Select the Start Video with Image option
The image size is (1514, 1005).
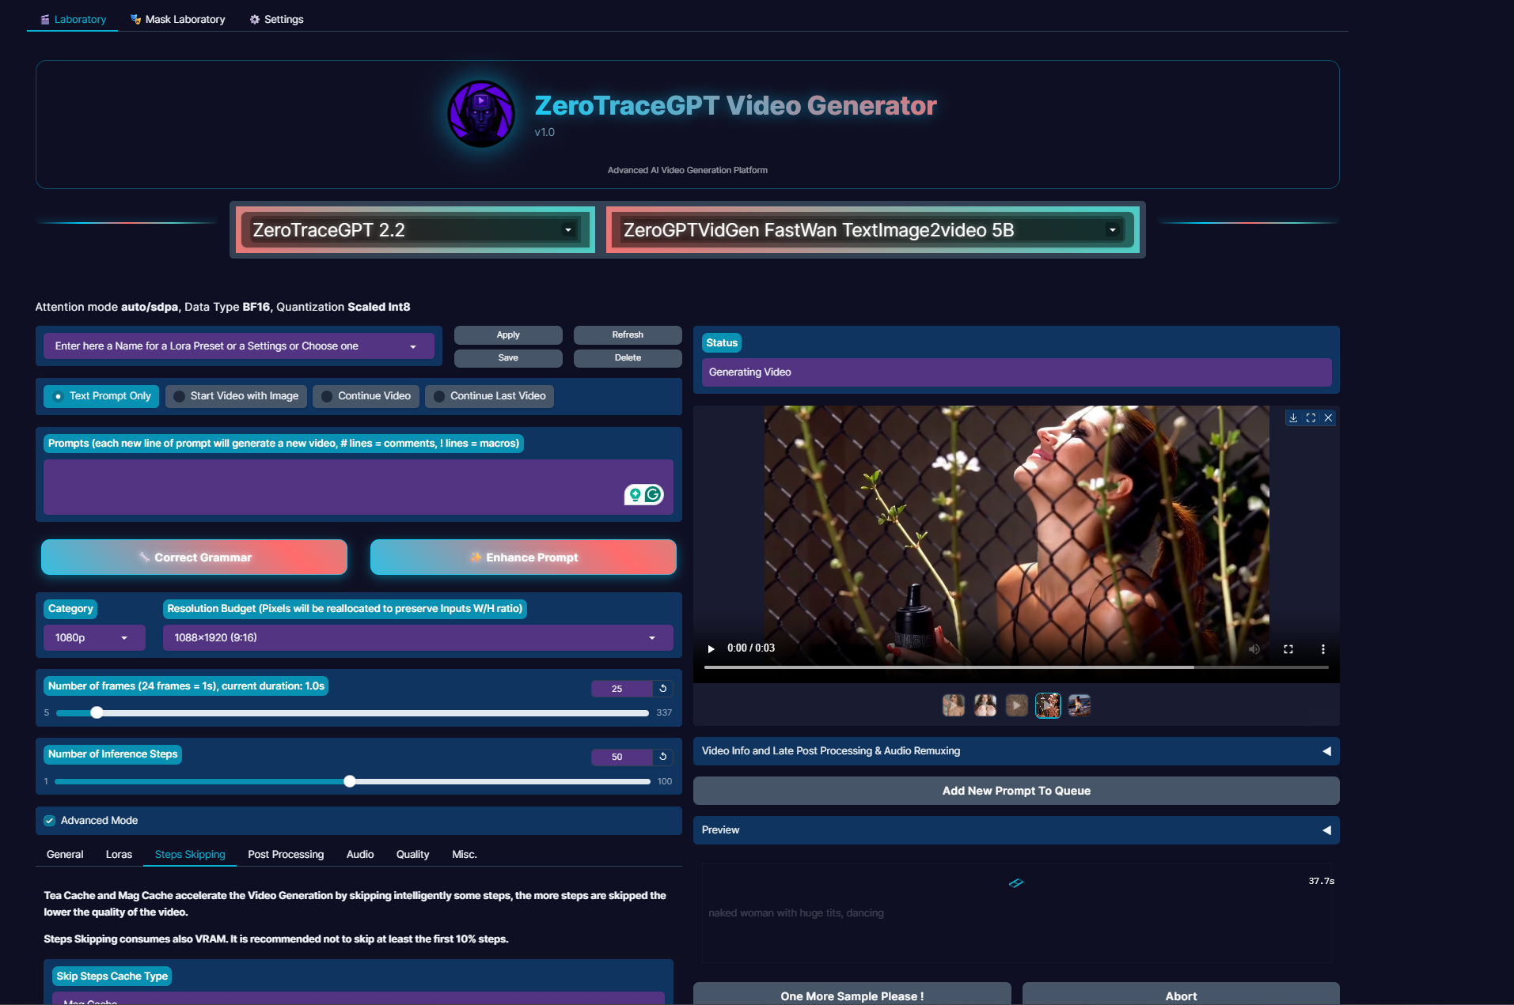coord(237,396)
